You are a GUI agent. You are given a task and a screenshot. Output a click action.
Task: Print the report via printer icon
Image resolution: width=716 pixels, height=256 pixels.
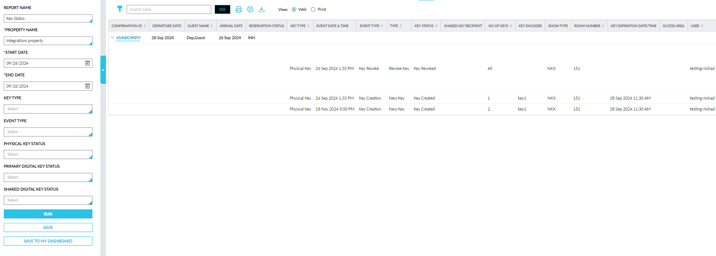(x=239, y=9)
